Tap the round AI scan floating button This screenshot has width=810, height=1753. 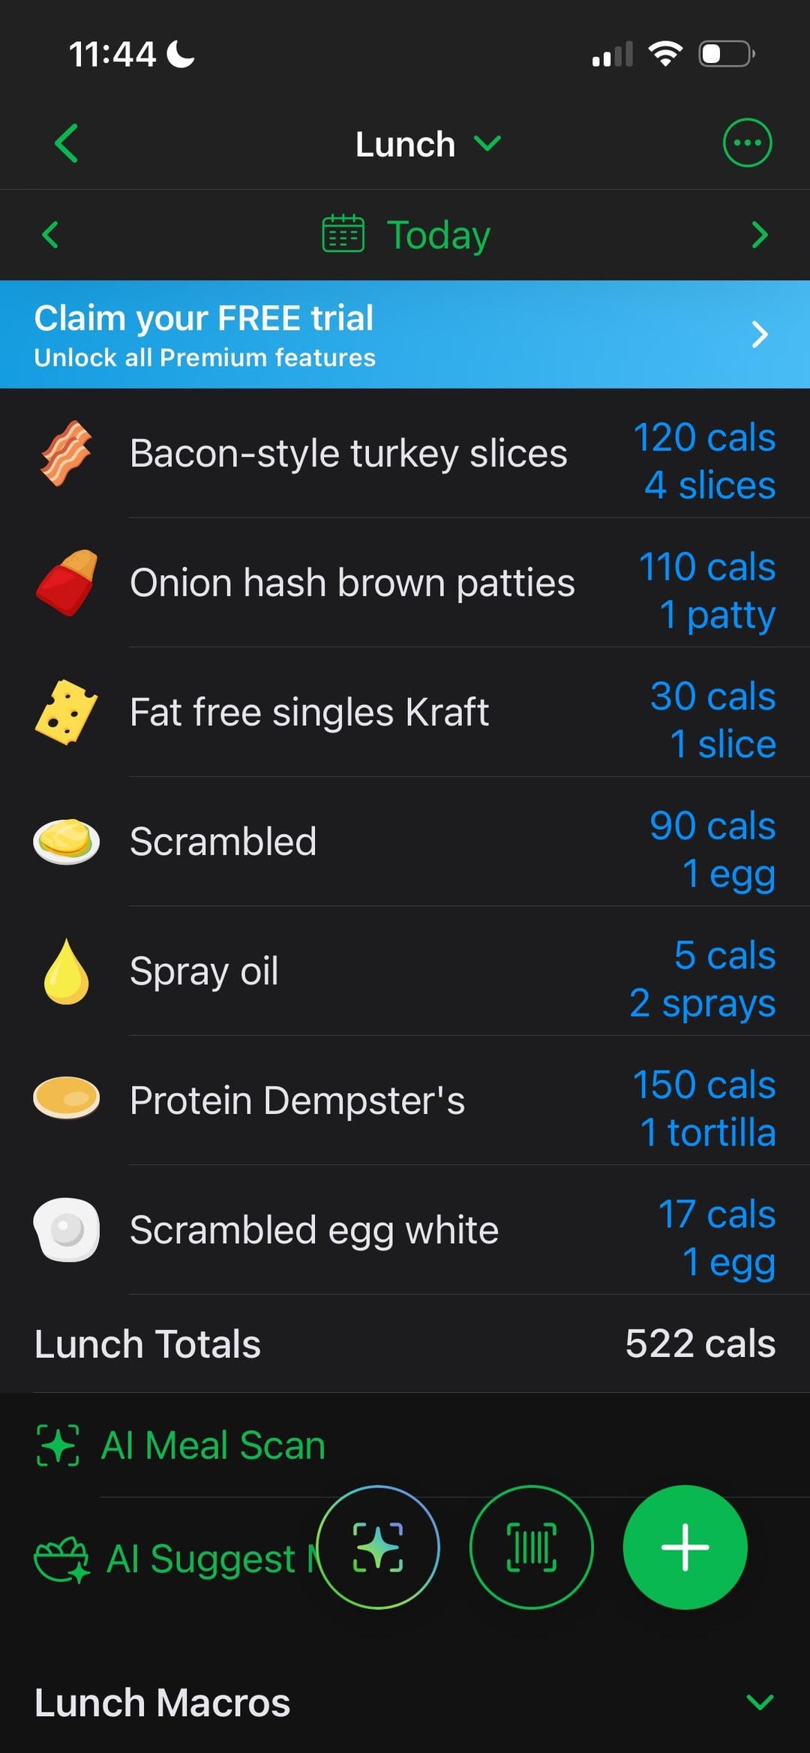(378, 1547)
